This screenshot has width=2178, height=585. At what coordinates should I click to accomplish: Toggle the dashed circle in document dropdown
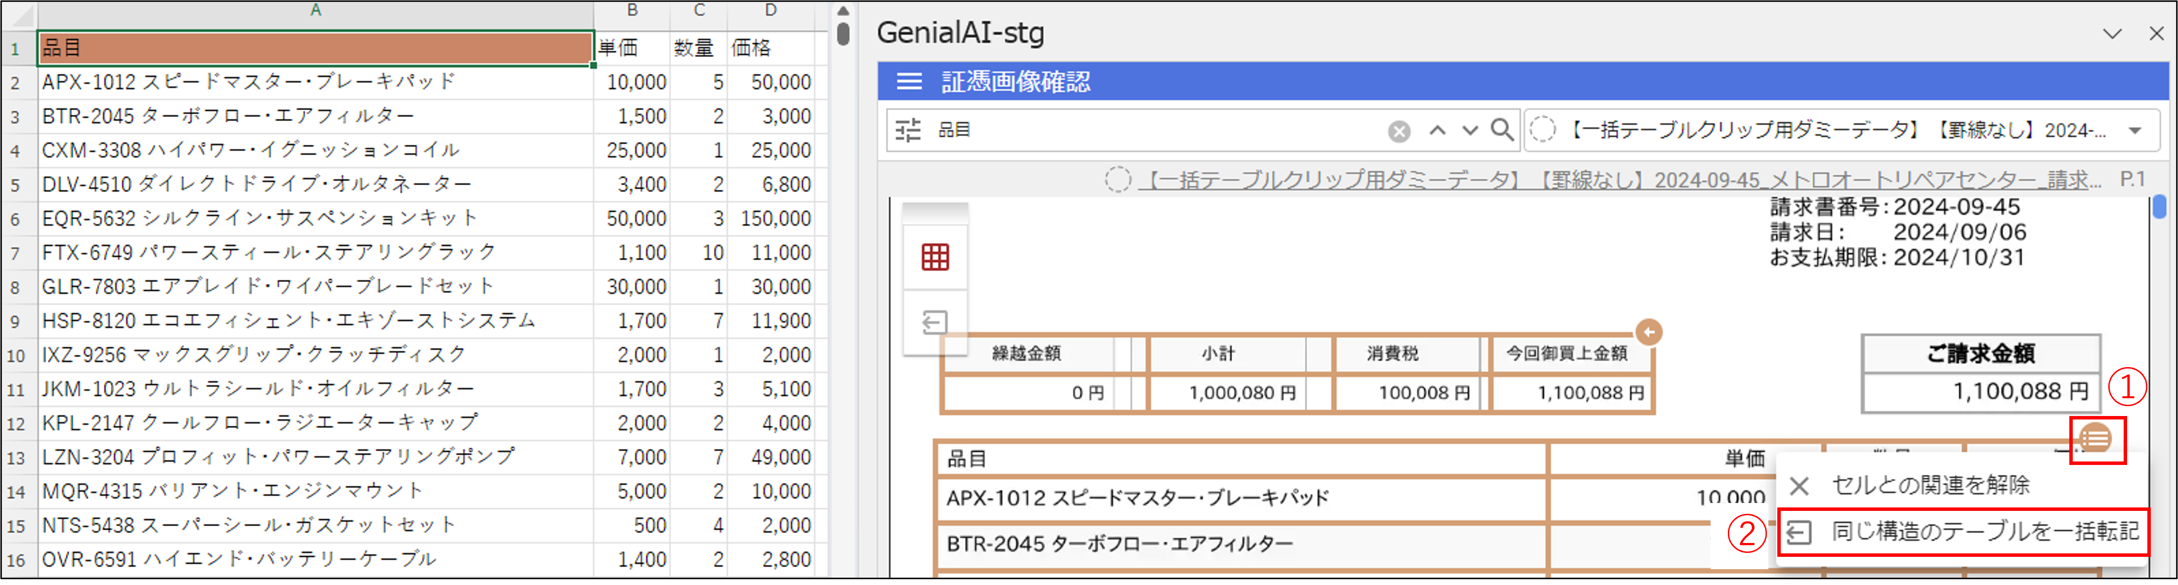point(1543,130)
